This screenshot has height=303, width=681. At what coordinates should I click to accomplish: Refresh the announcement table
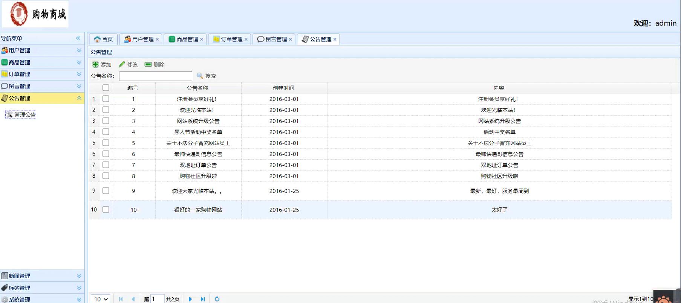pyautogui.click(x=217, y=299)
